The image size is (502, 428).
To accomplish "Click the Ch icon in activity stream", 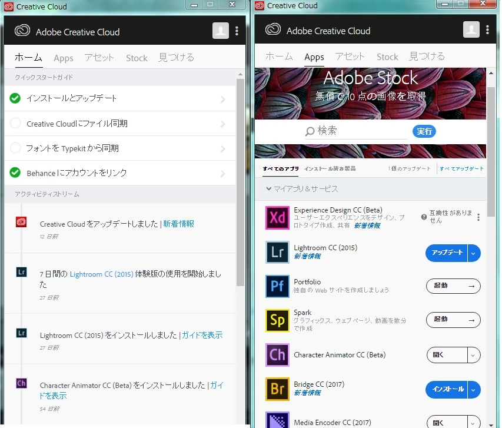I will (x=21, y=383).
